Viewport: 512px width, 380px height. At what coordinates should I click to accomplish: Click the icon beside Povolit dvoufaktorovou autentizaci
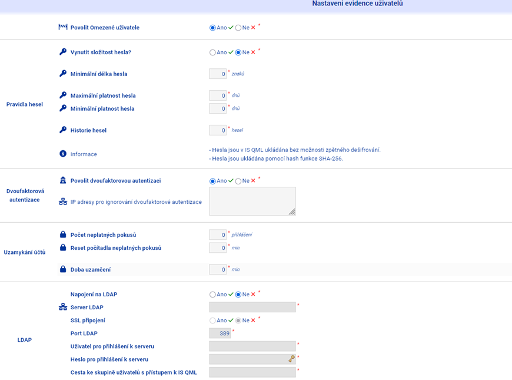tap(63, 180)
